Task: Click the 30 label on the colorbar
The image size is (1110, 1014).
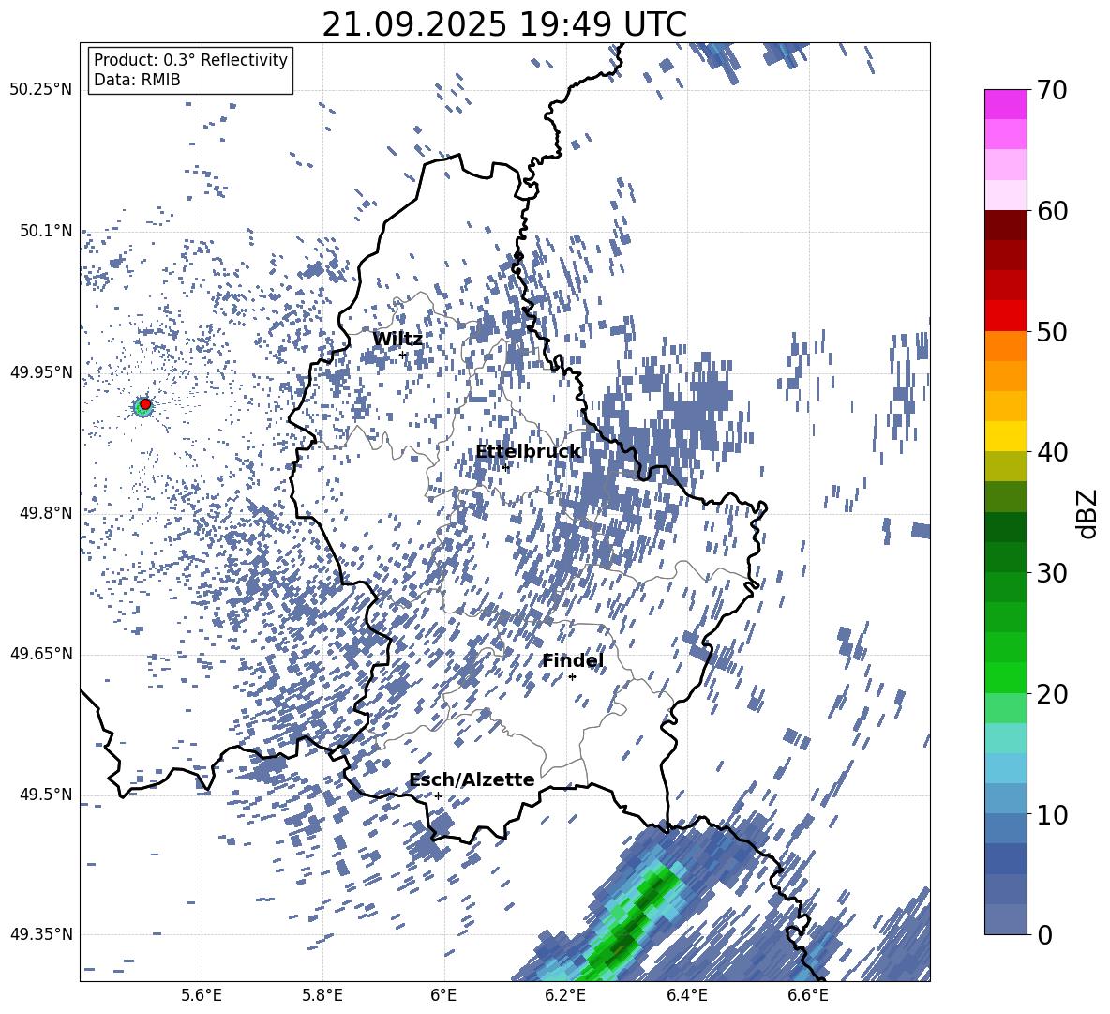Action: [1052, 573]
